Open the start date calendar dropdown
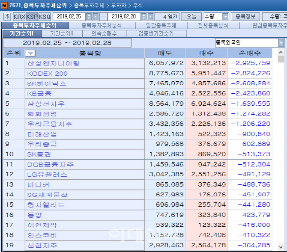The height and width of the screenshot is (252, 287). click(96, 17)
